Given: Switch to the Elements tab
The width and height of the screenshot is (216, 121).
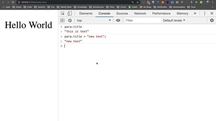Looking at the screenshot, I should [x=86, y=13].
